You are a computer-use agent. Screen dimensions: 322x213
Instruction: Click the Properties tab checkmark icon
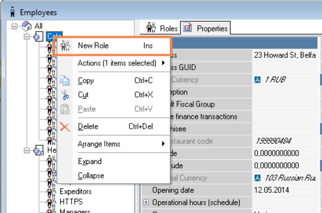coord(188,27)
